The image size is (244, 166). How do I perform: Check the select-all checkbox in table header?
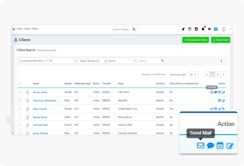click(x=20, y=83)
